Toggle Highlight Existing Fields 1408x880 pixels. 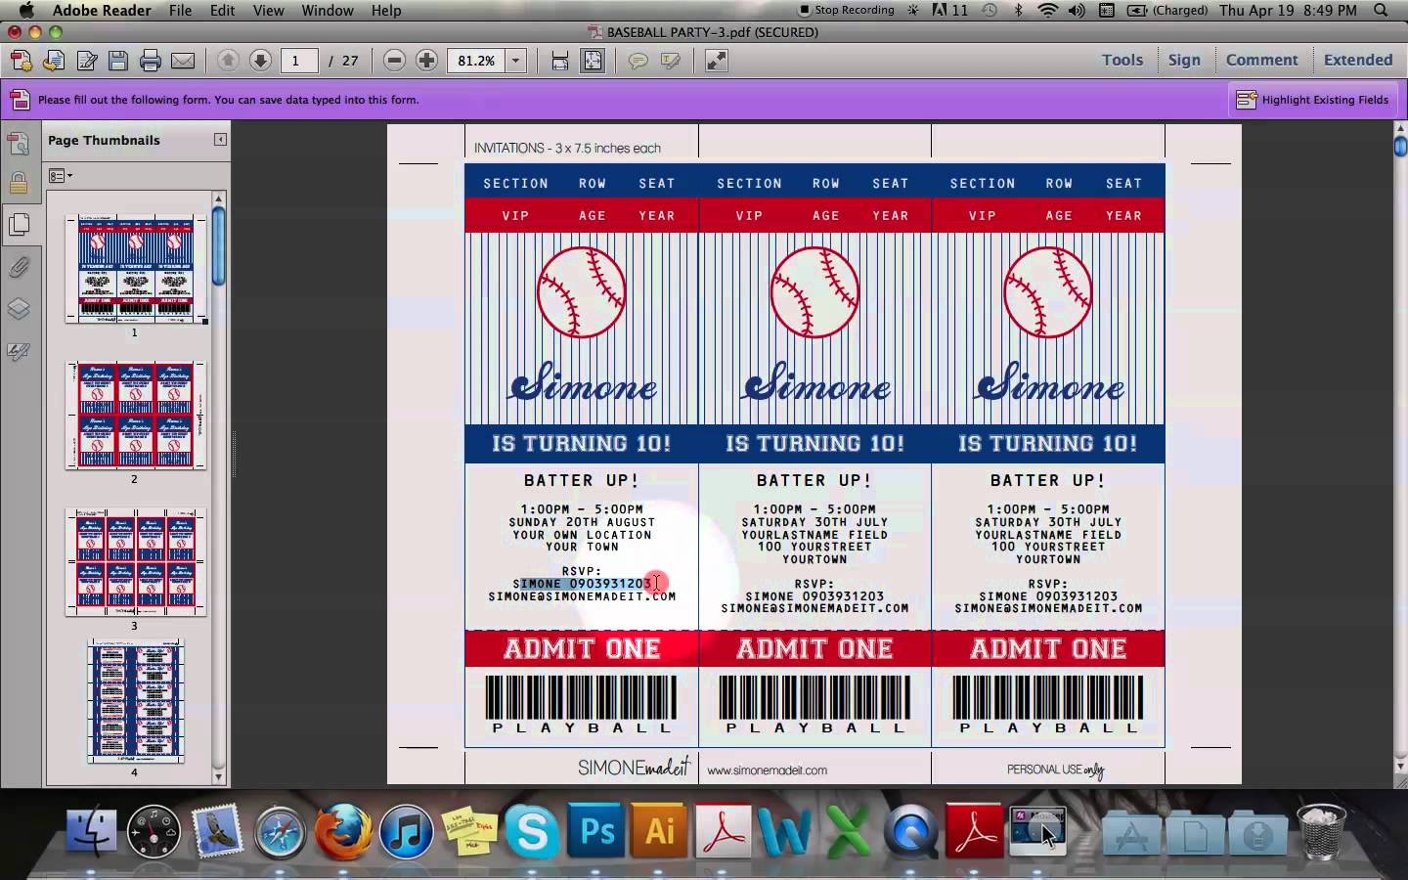click(x=1312, y=100)
